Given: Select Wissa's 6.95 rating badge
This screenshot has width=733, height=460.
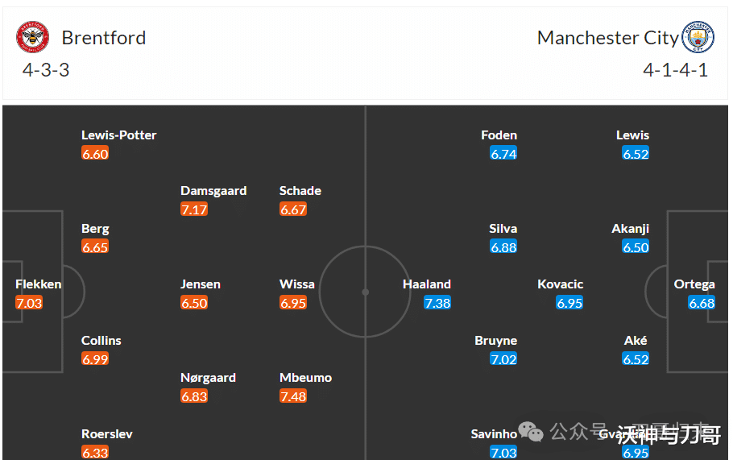Looking at the screenshot, I should point(293,303).
